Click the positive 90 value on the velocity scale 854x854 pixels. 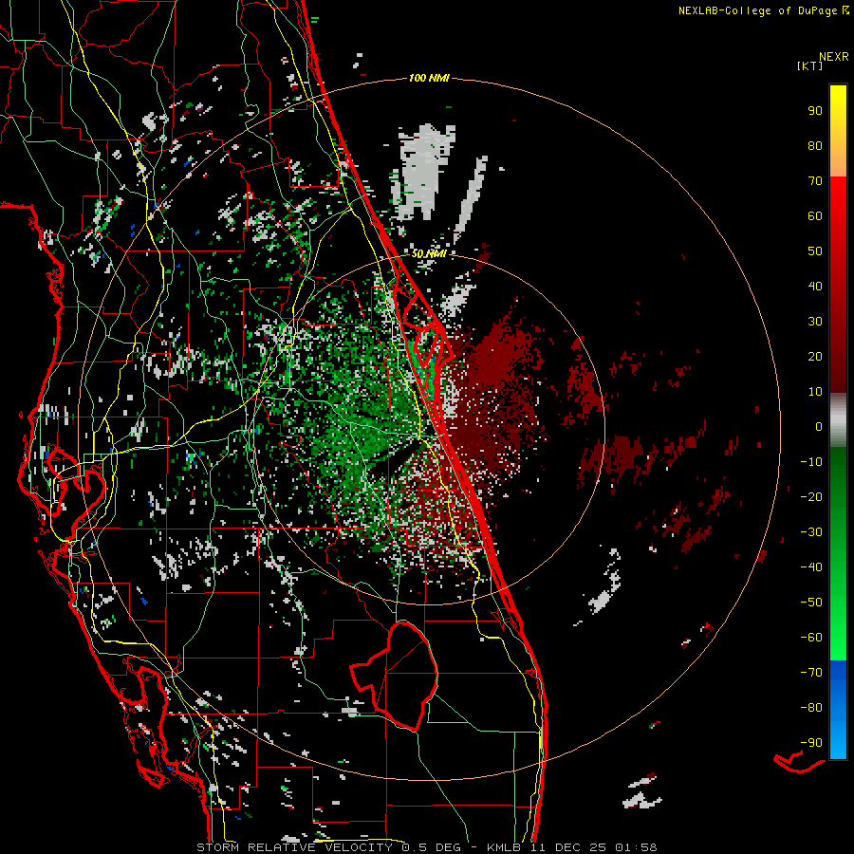coord(815,111)
